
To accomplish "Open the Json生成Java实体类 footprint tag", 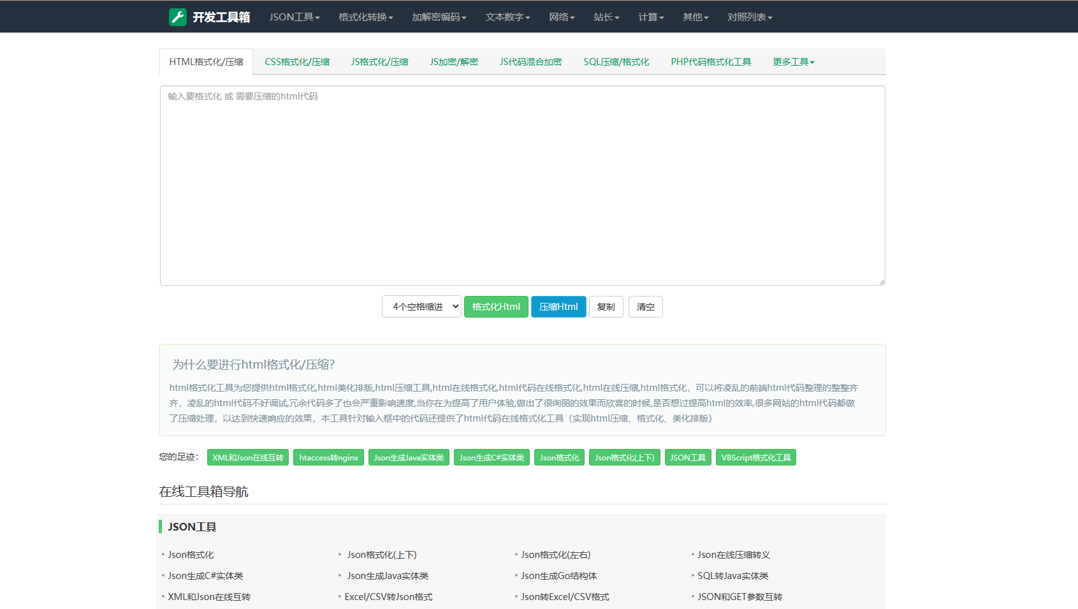I will tap(409, 458).
